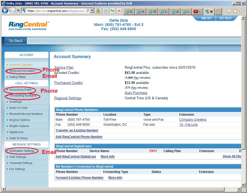Open Plan link beside 1,000 minutes
This screenshot has width=247, height=193.
tap(136, 78)
